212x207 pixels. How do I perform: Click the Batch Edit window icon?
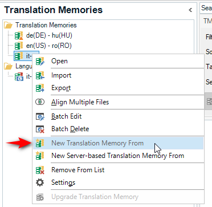coord(40,116)
